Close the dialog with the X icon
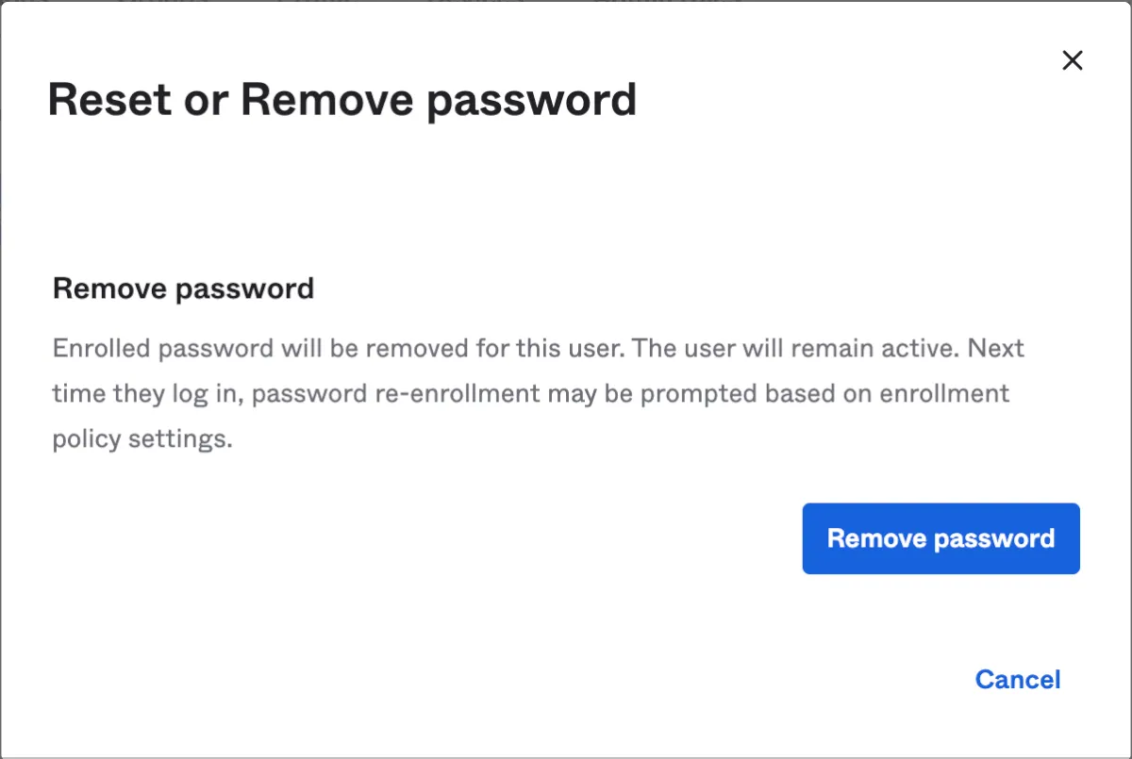This screenshot has width=1132, height=759. pyautogui.click(x=1072, y=61)
